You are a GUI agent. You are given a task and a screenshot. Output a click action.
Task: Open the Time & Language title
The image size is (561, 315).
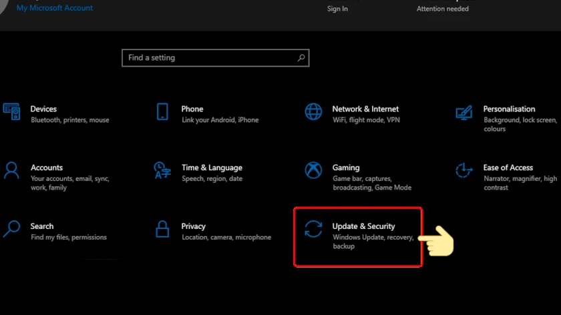pos(212,168)
